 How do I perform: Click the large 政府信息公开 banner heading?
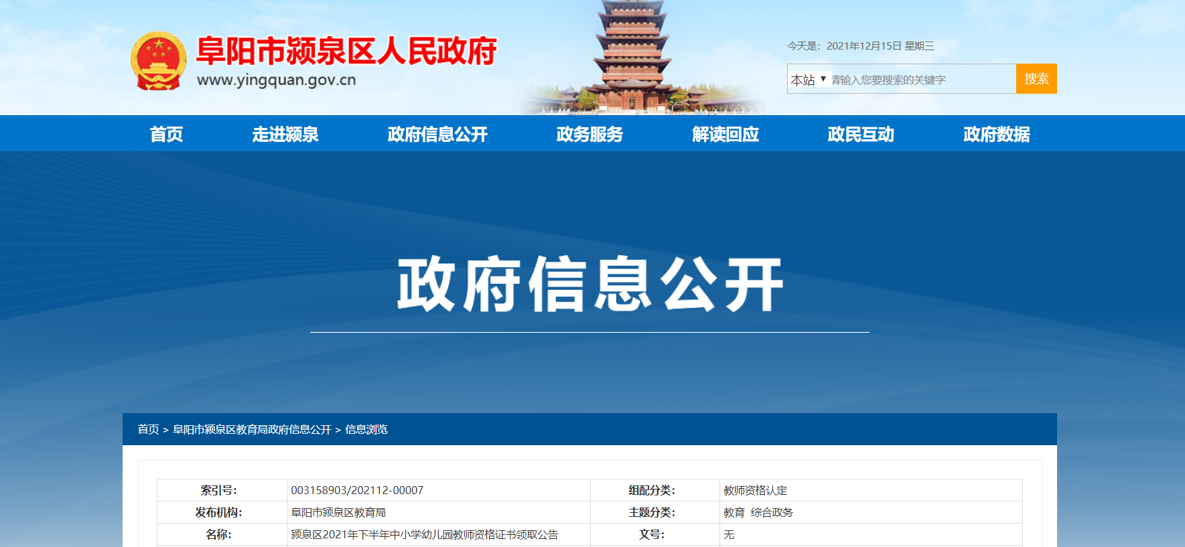coord(590,285)
